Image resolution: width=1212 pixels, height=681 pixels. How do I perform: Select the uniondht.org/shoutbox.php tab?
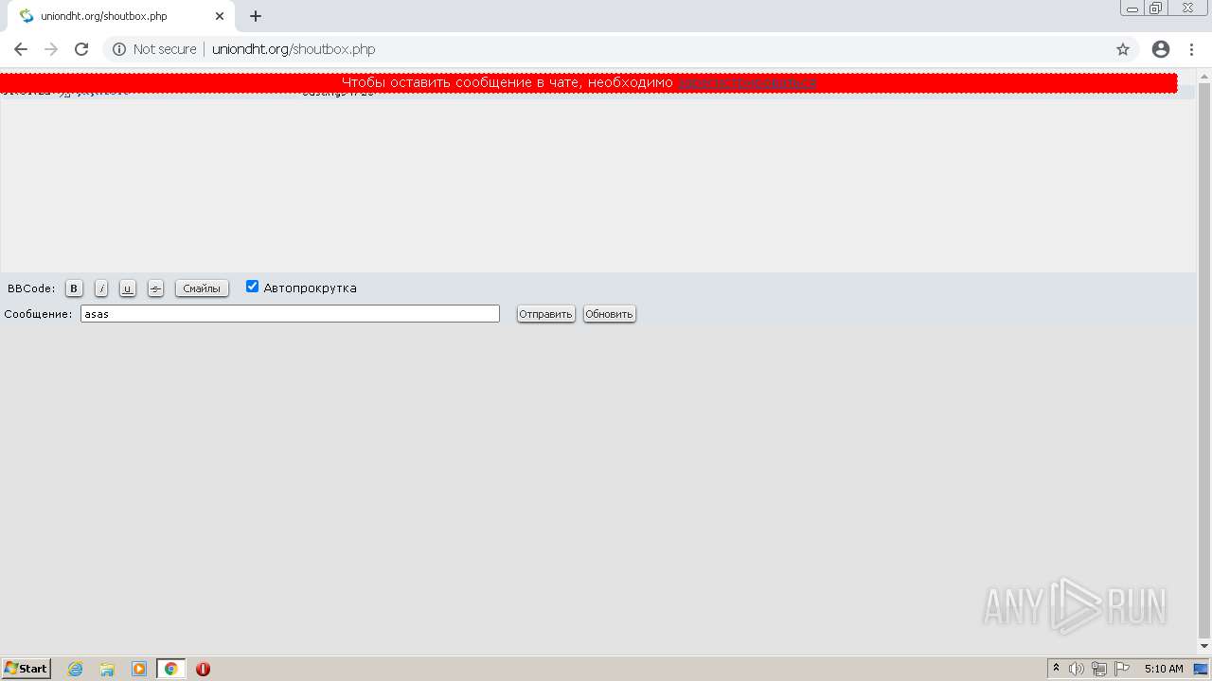[x=119, y=16]
